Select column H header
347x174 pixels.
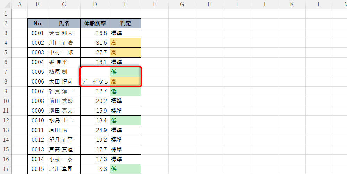(x=210, y=5)
